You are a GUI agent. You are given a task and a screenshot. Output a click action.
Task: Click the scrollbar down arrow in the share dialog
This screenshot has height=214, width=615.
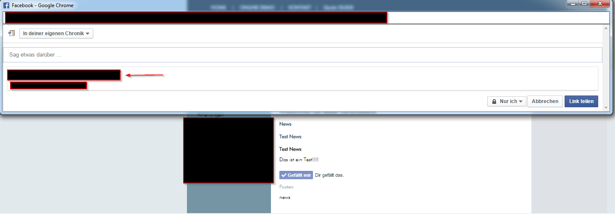pyautogui.click(x=605, y=108)
